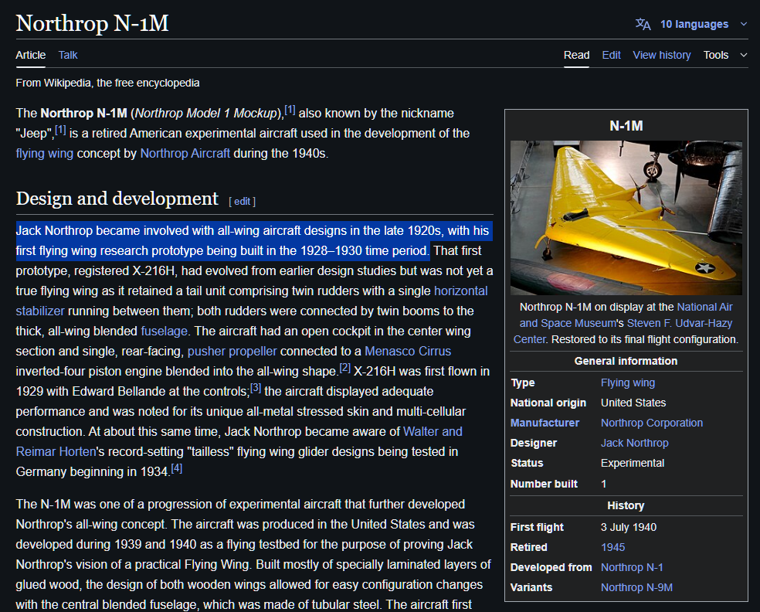Open View history tab
The image size is (760, 612).
(x=662, y=56)
